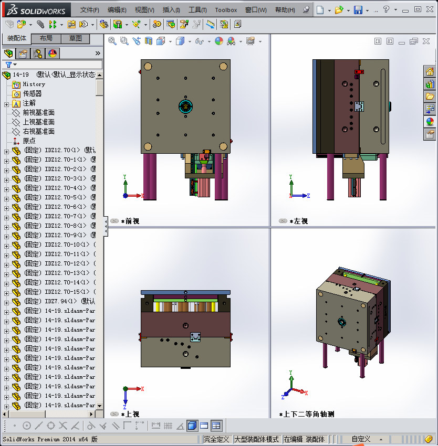The height and width of the screenshot is (446, 438).
Task: Click the Save floppy disk icon
Action: 358,10
